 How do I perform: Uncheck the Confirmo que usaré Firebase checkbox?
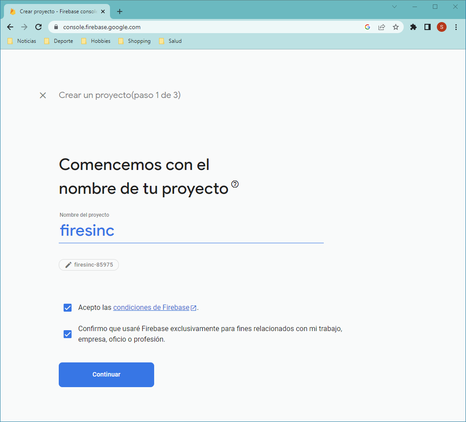(68, 334)
